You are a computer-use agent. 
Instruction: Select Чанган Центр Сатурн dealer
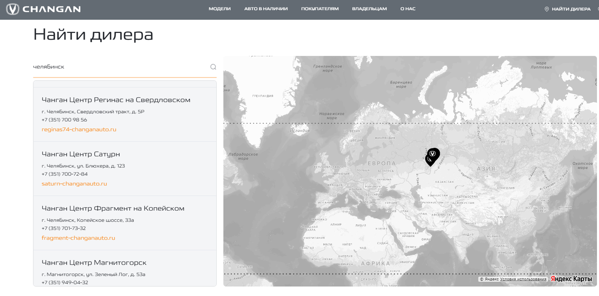click(81, 154)
